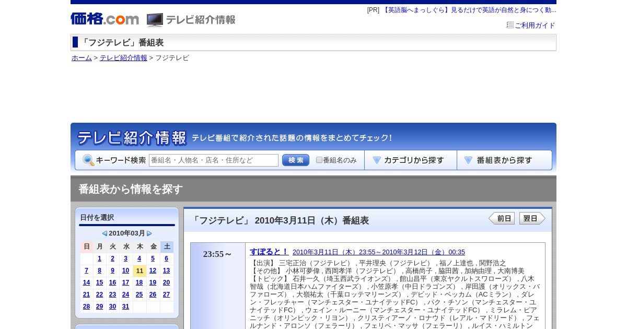Viewport: 627px width, 329px height.
Task: Click the 価格.com logo
Action: [104, 19]
